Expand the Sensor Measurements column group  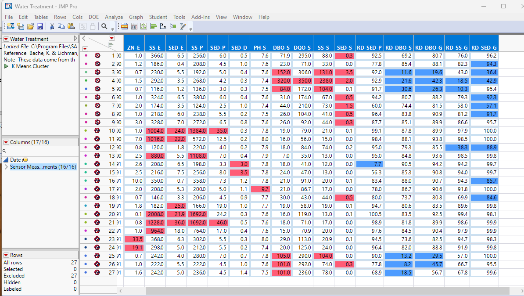[x=6, y=167]
